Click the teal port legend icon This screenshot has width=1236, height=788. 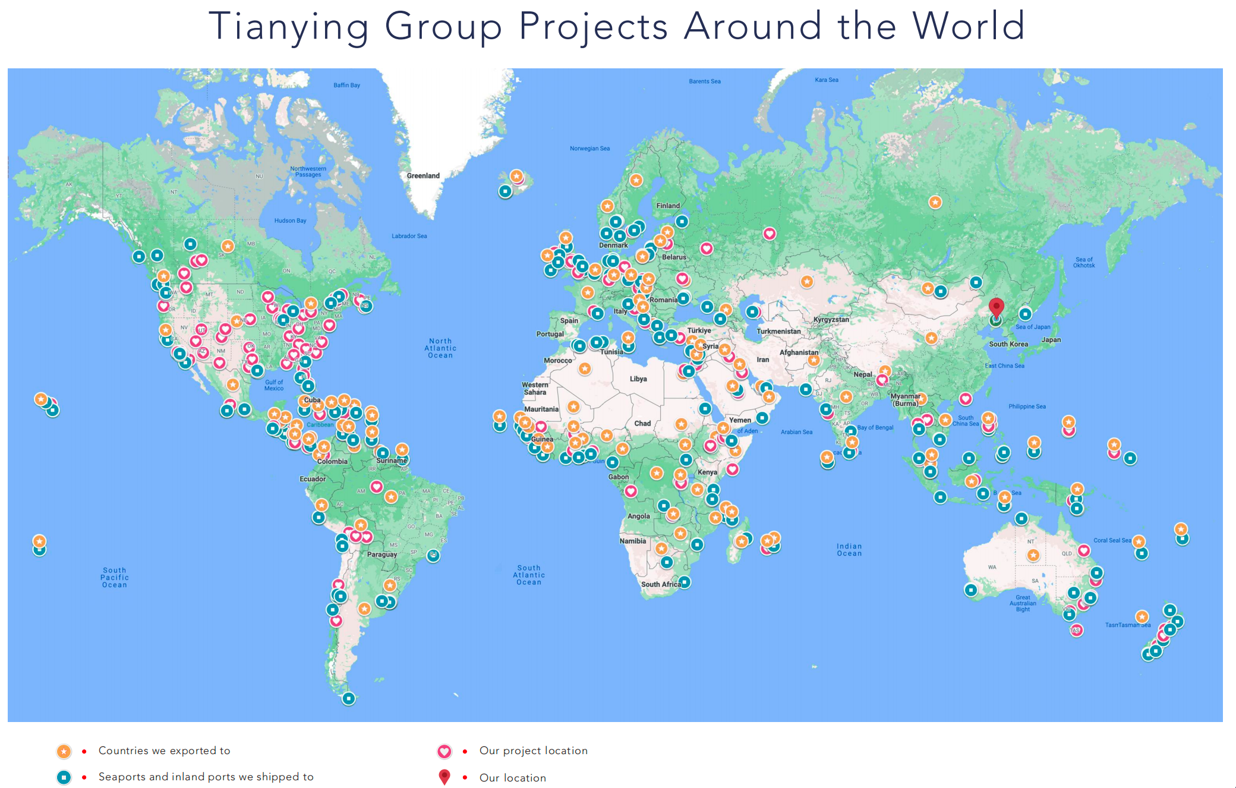(x=64, y=777)
